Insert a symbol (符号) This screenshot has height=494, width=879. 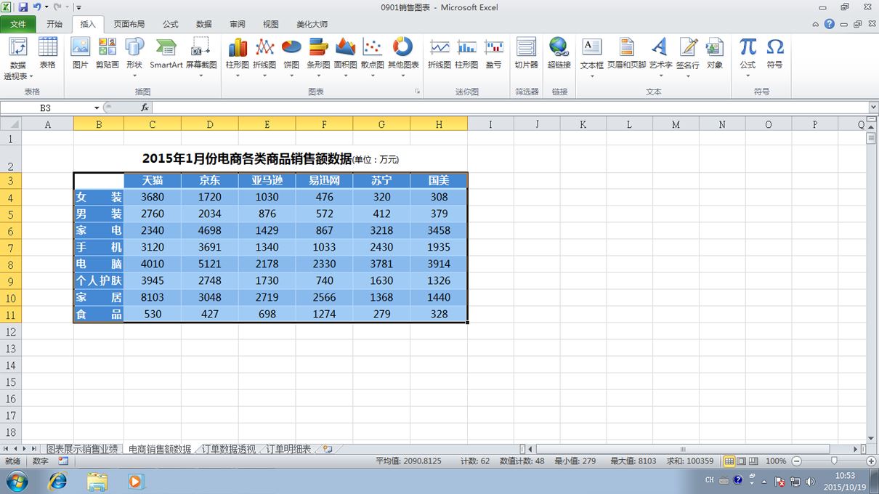click(x=775, y=54)
